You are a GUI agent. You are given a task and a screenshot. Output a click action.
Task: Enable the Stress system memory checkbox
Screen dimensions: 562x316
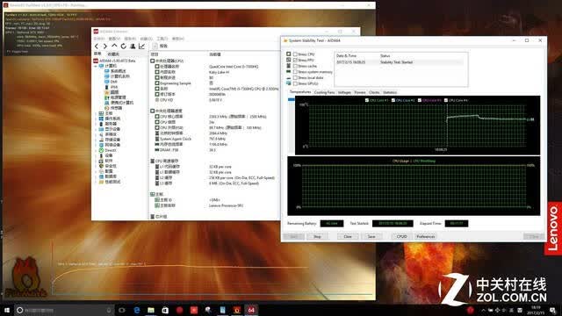click(295, 72)
